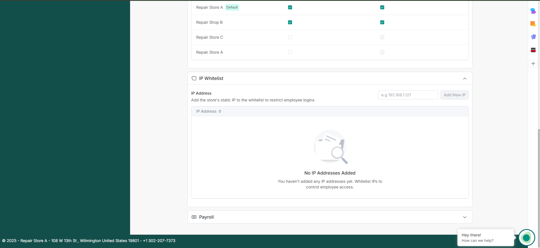Screen dimensions: 540x248
Task: Click the 'Hey there! How can we help?' bubble
Action: (485, 238)
